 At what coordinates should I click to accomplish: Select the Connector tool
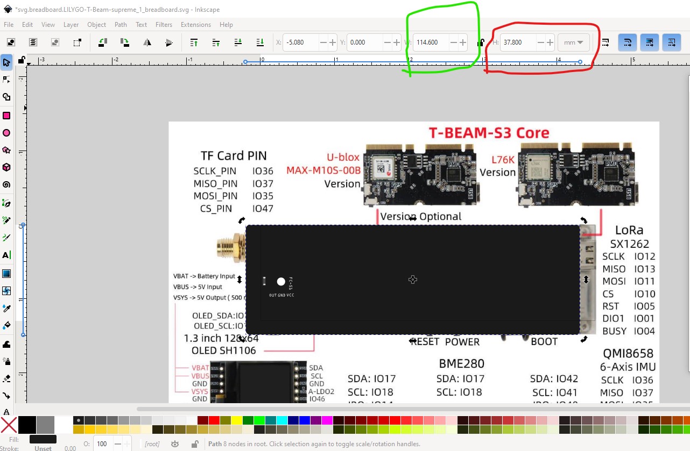pyautogui.click(x=6, y=396)
